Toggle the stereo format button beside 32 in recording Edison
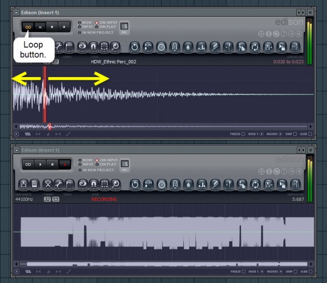The image size is (327, 283). (56, 199)
